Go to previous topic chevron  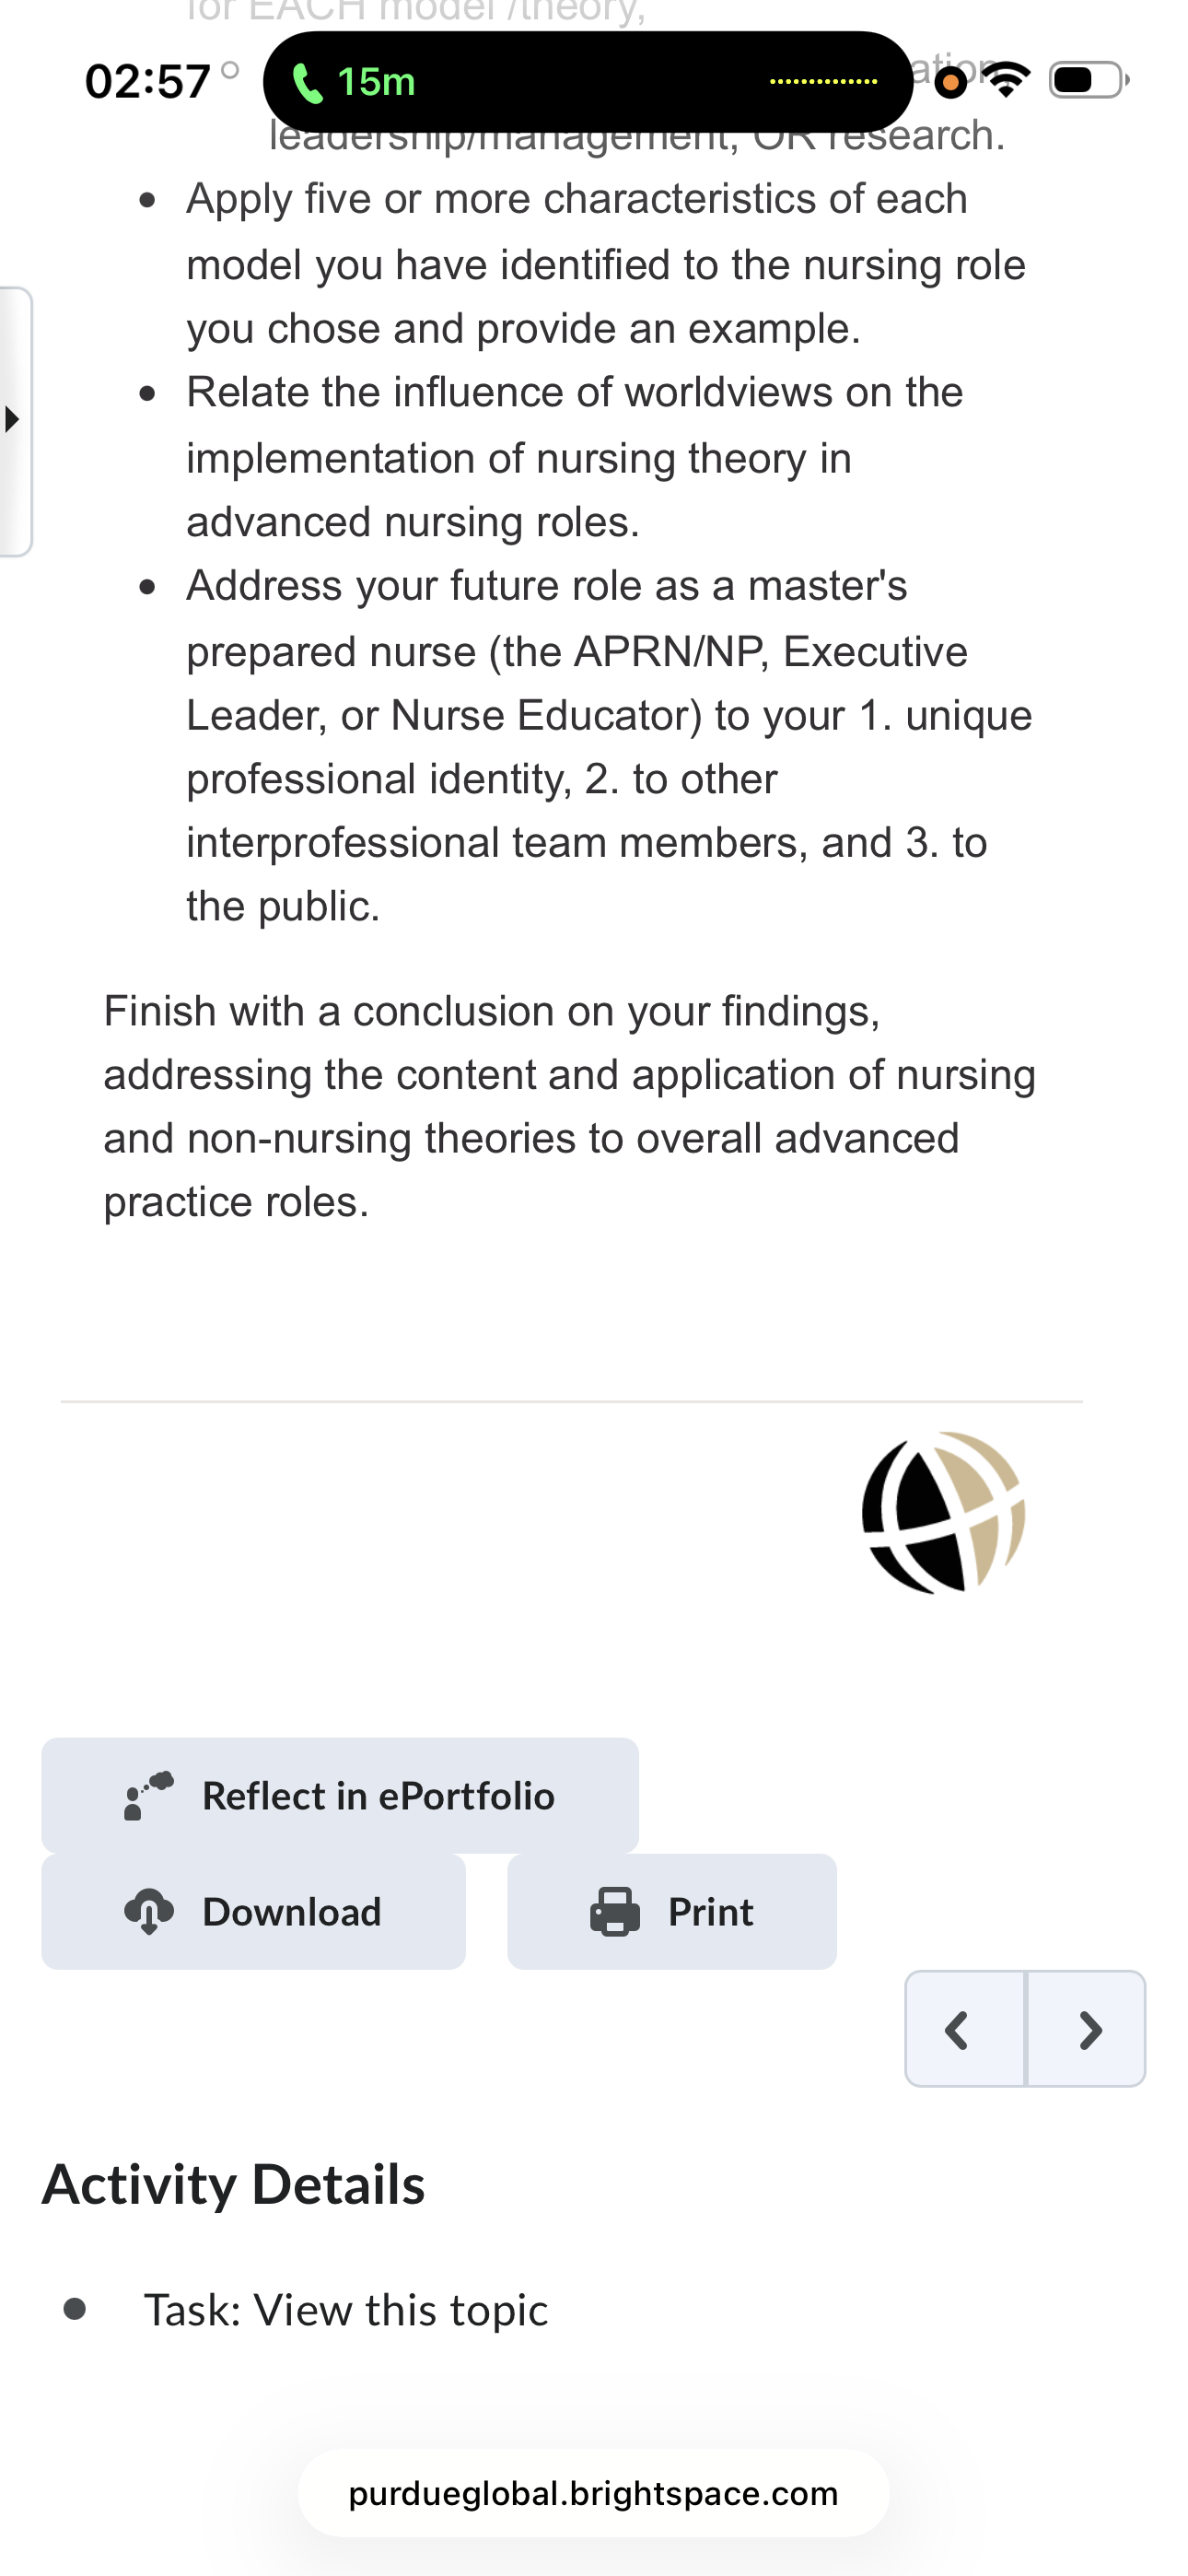tap(965, 2029)
